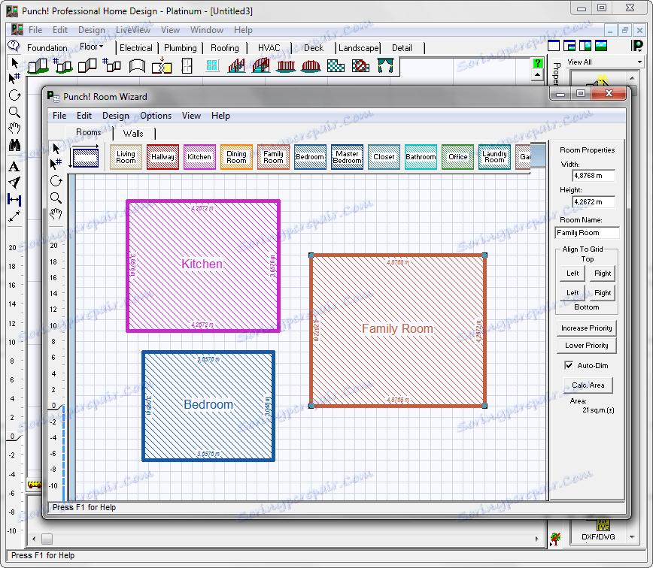Click the scroll right arrow in main window
The image size is (653, 568).
[x=537, y=539]
